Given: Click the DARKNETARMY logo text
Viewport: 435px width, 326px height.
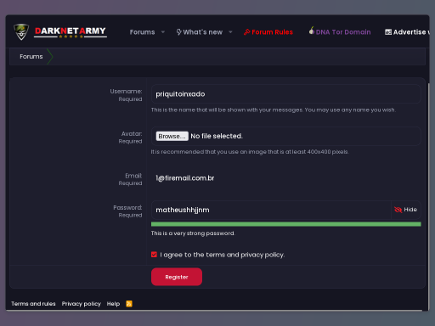Looking at the screenshot, I should click(x=71, y=32).
